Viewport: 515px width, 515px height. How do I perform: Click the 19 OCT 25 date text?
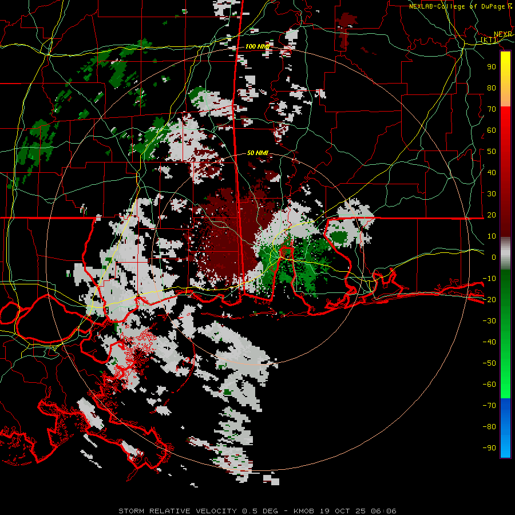click(342, 511)
